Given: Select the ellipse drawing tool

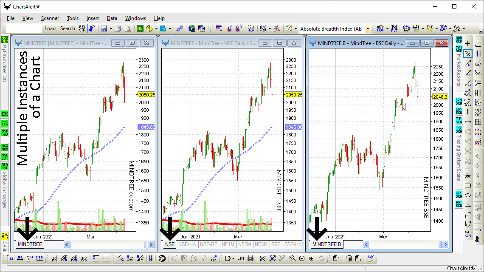Looking at the screenshot, I should 468,195.
